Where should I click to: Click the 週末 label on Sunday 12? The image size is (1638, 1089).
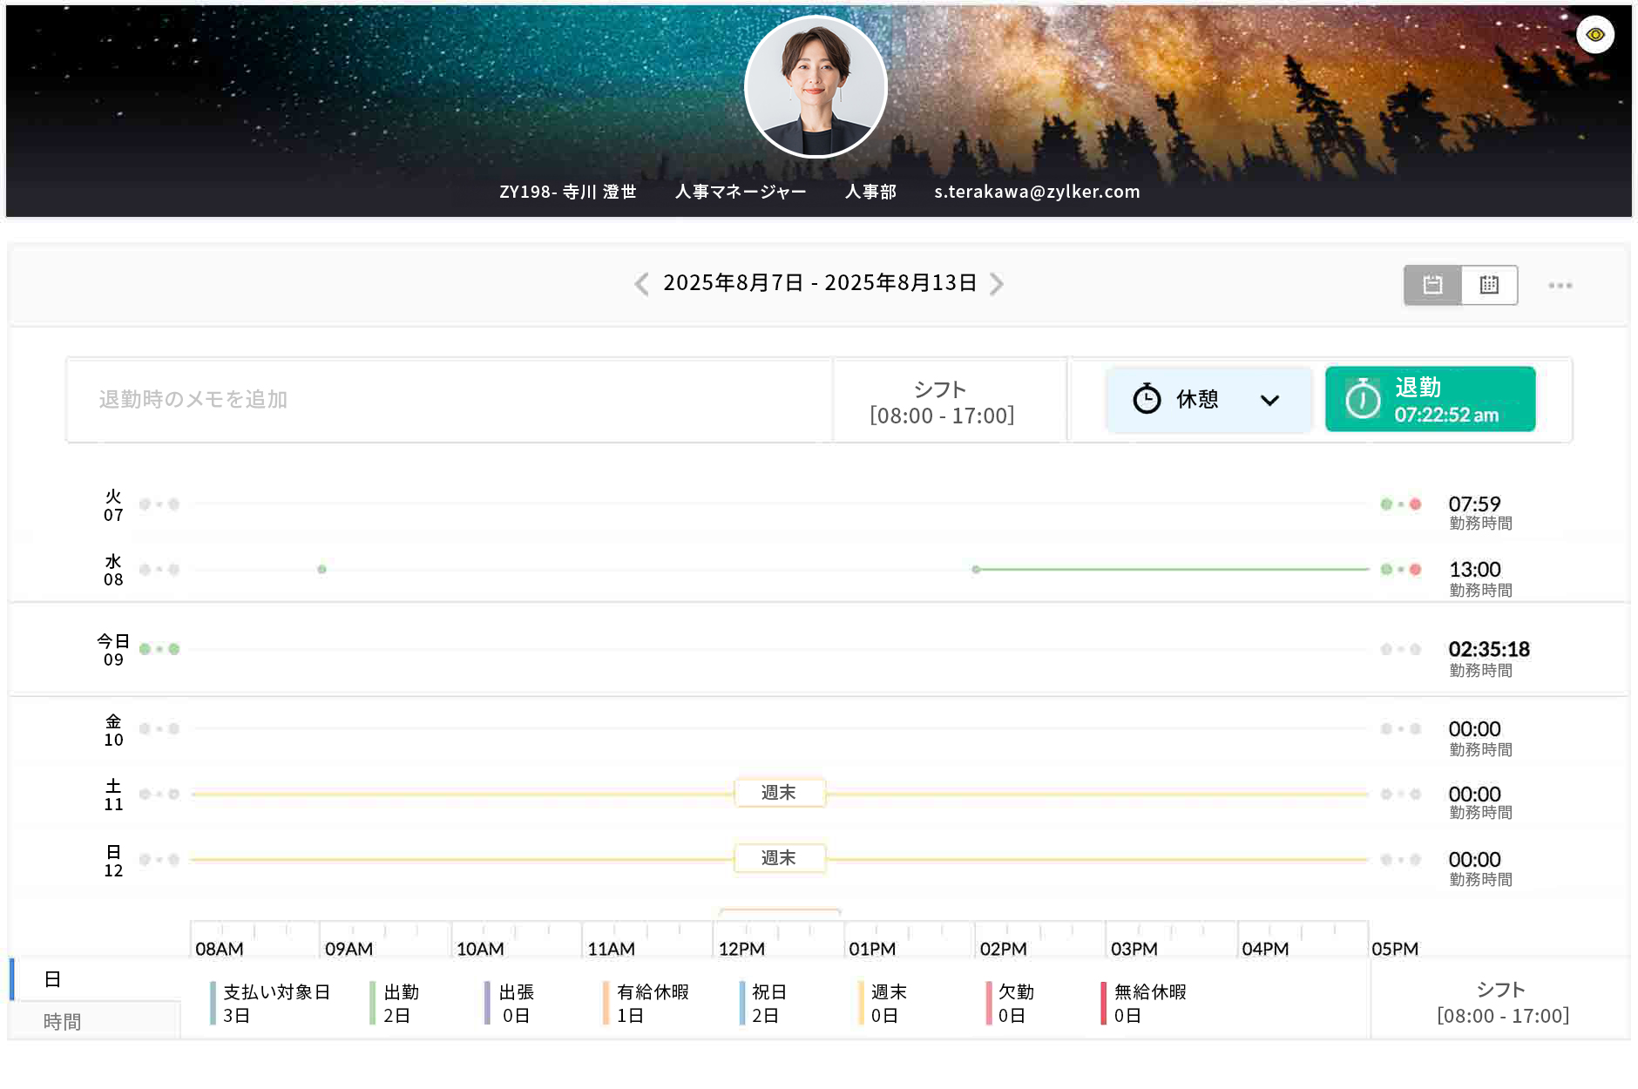coord(779,858)
